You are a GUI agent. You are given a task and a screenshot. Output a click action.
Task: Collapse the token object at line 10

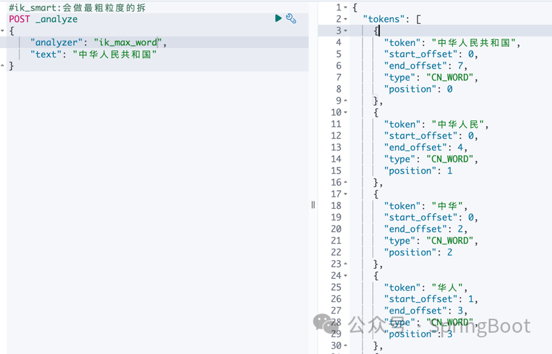tap(346, 112)
